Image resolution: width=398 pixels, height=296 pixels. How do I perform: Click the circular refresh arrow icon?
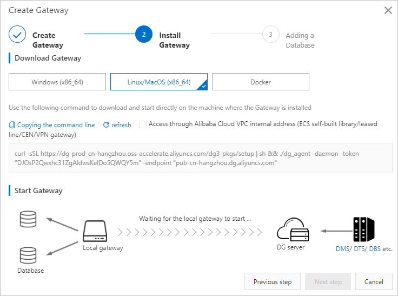pos(106,125)
